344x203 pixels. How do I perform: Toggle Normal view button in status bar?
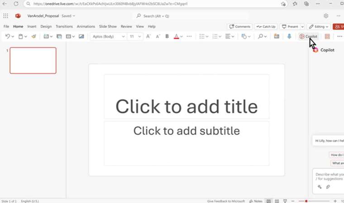pos(269,201)
